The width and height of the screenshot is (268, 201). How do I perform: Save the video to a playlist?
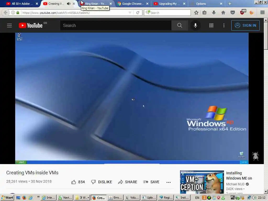(151, 182)
